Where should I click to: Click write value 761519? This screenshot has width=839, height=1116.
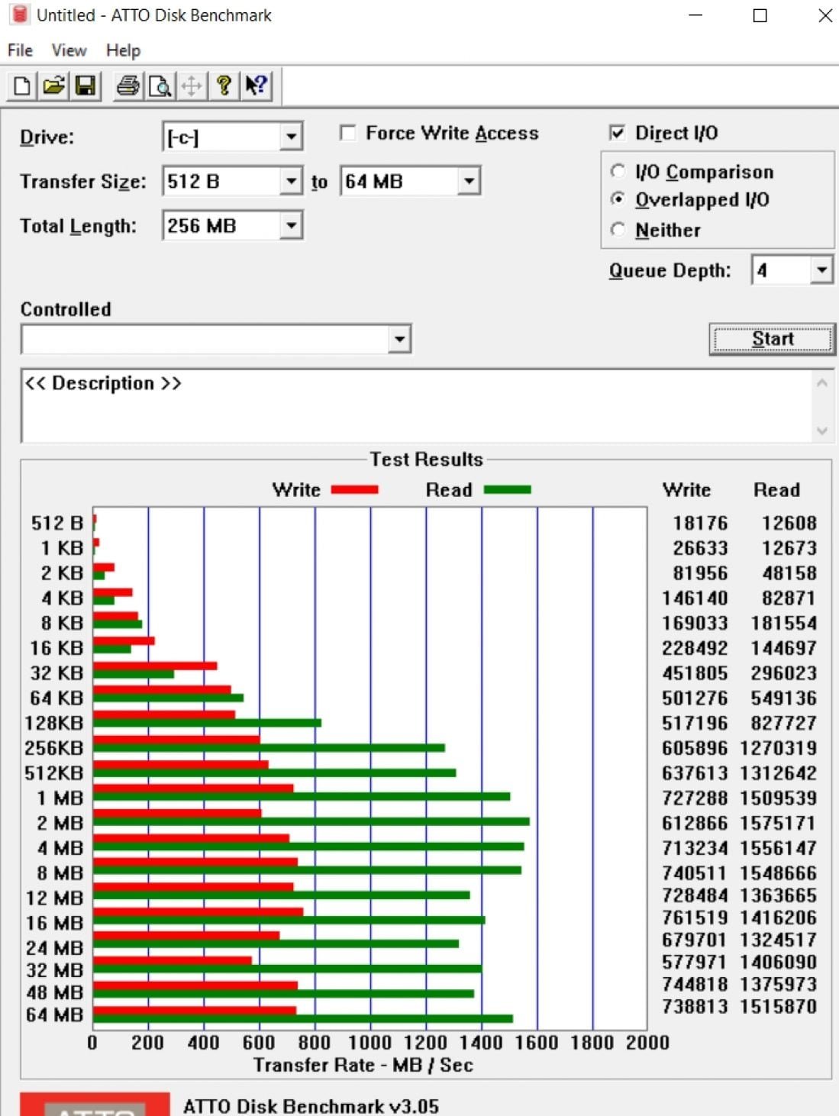[x=695, y=918]
